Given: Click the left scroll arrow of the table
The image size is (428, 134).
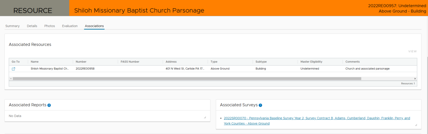Looking at the screenshot, I should pos(11,79).
